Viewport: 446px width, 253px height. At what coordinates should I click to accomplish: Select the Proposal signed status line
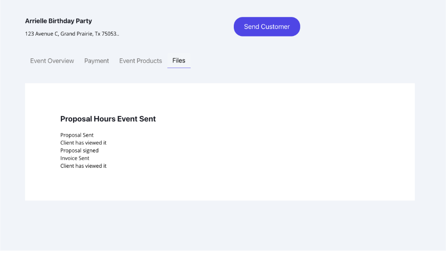pos(79,151)
